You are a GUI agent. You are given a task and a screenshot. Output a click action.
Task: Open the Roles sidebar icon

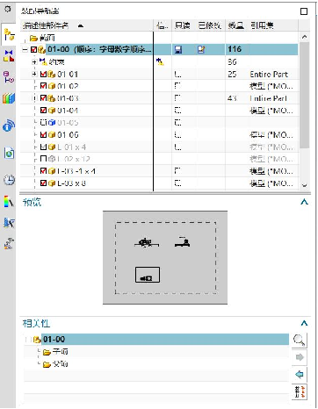click(x=9, y=223)
